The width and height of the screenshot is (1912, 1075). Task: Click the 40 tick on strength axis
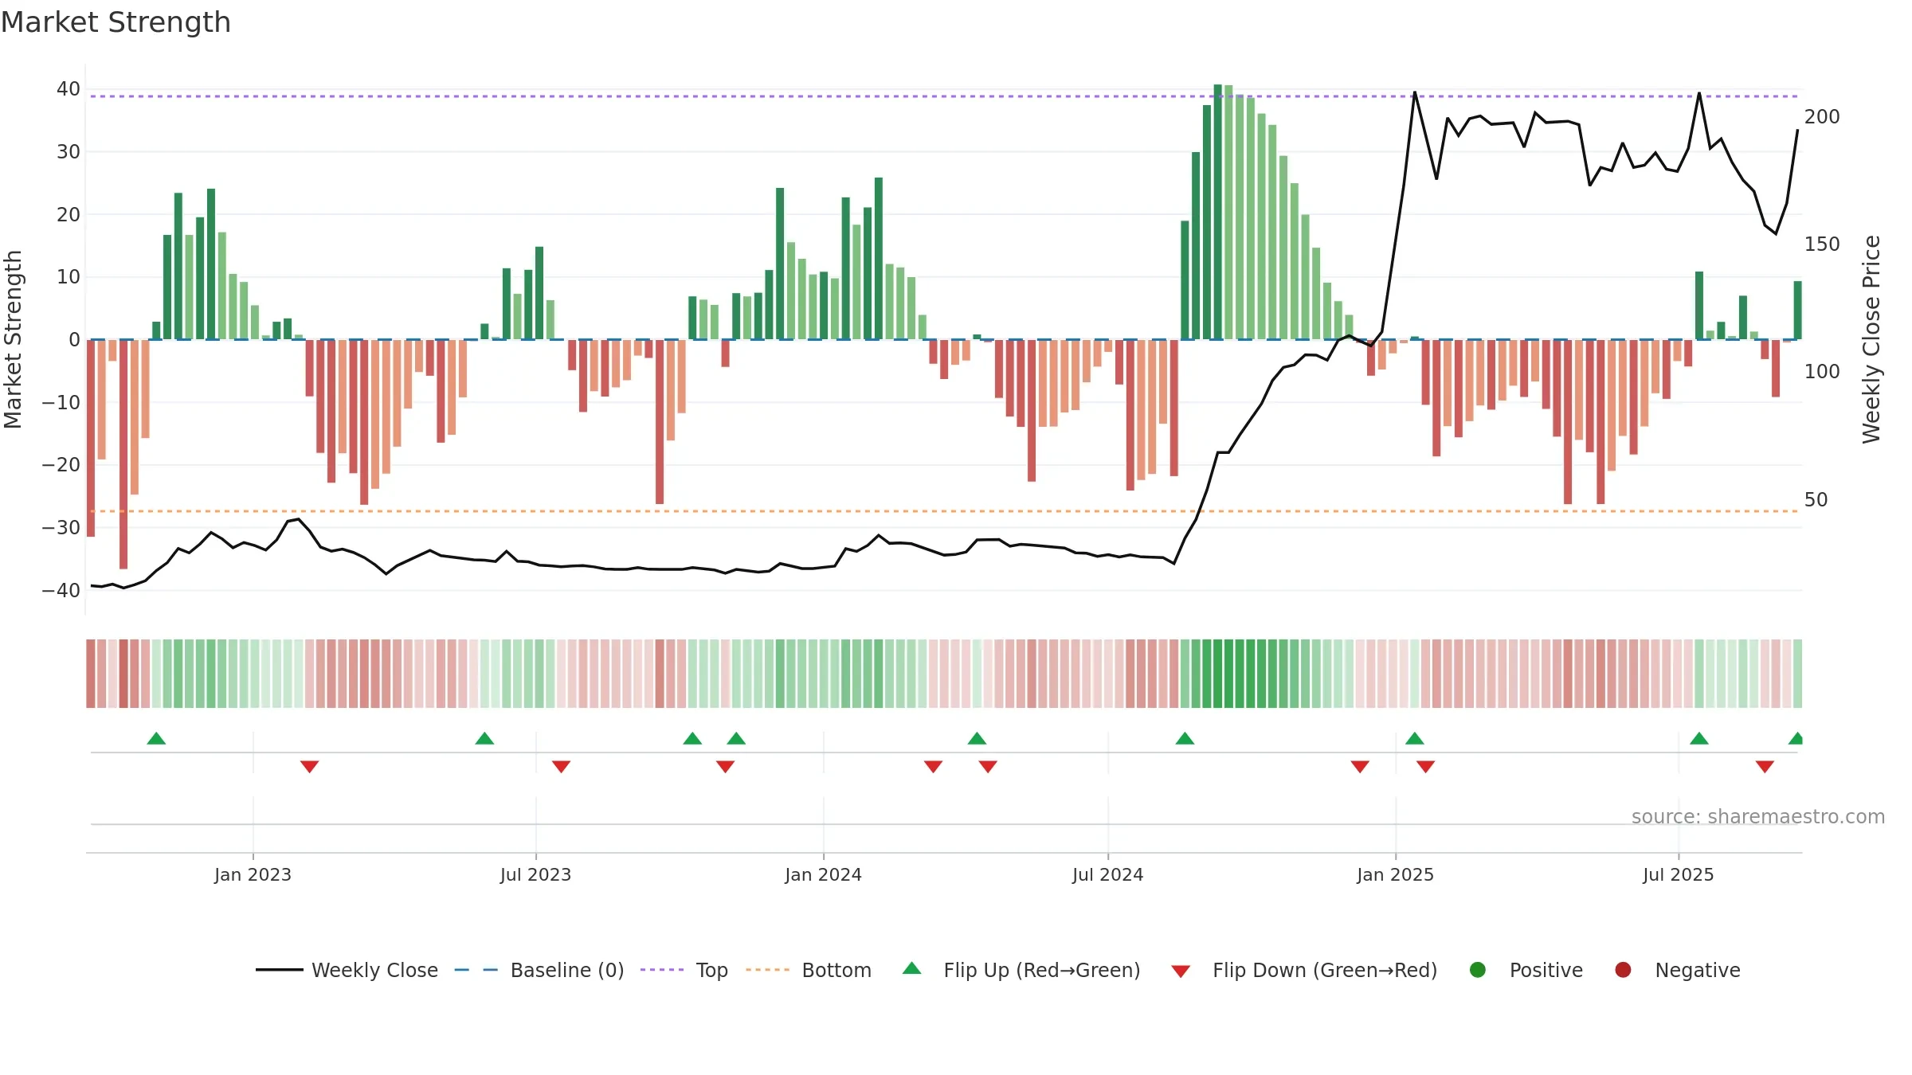click(69, 89)
